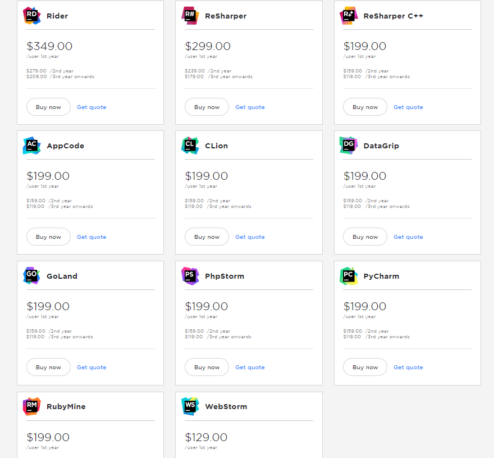Open Get quote link for GoLand
The height and width of the screenshot is (458, 494).
point(92,368)
